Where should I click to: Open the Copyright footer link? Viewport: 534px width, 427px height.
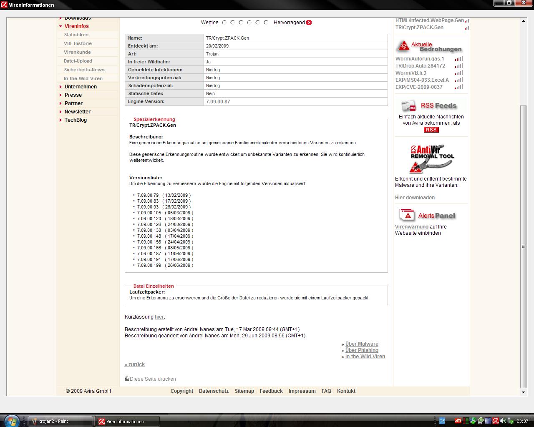(x=182, y=391)
